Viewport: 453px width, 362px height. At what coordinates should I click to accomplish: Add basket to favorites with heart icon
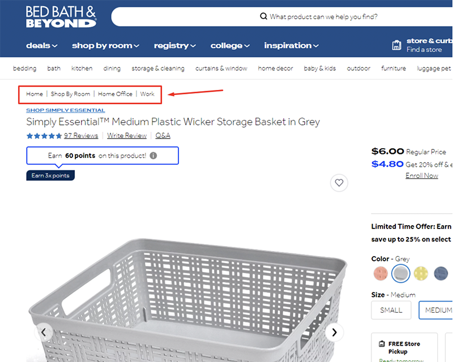339,183
